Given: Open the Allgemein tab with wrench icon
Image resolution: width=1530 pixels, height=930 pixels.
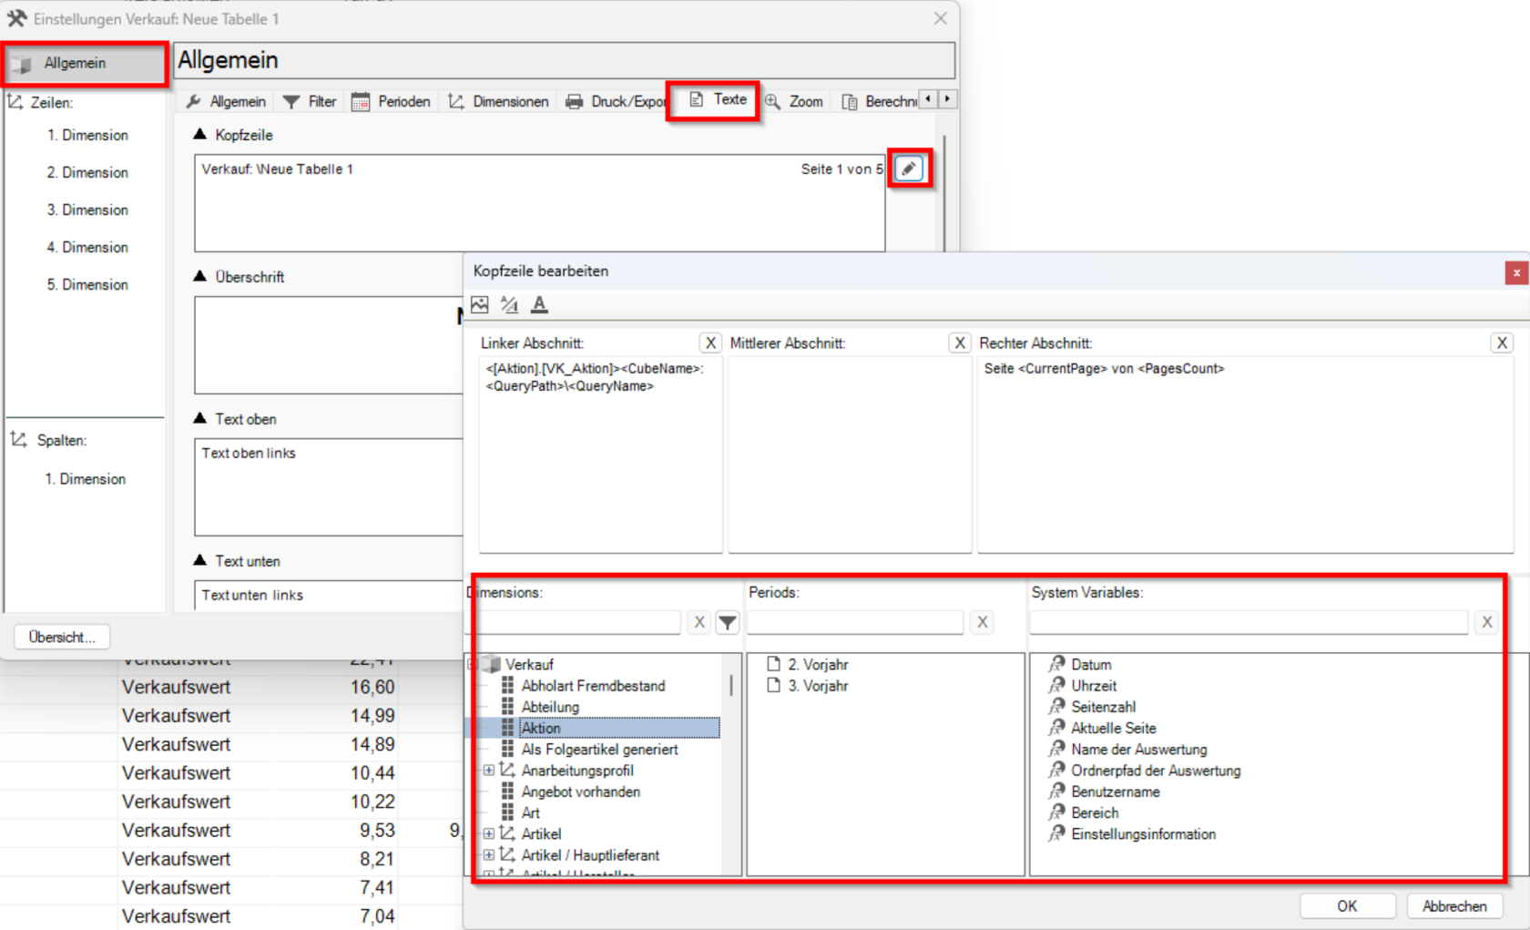Looking at the screenshot, I should (x=226, y=101).
